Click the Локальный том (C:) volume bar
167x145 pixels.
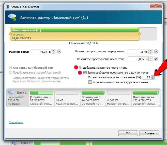click(x=75, y=34)
